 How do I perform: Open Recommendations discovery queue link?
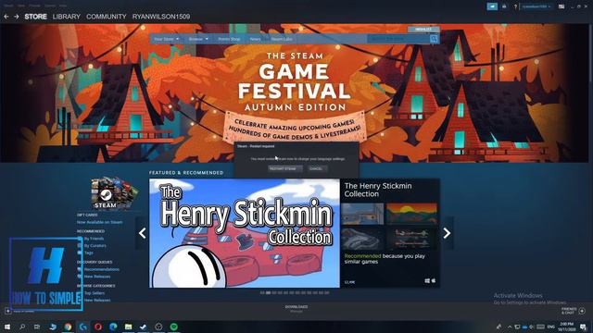point(101,269)
